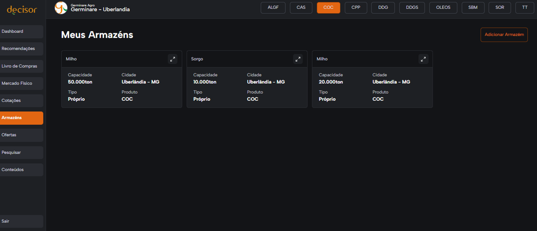Image resolution: width=537 pixels, height=231 pixels.
Task: Switch to DDG product tab
Action: [x=383, y=8]
